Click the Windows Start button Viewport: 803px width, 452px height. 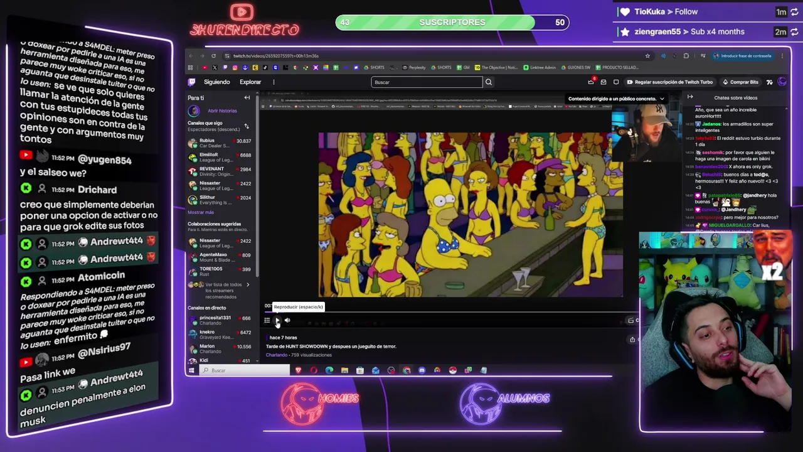[x=192, y=370]
